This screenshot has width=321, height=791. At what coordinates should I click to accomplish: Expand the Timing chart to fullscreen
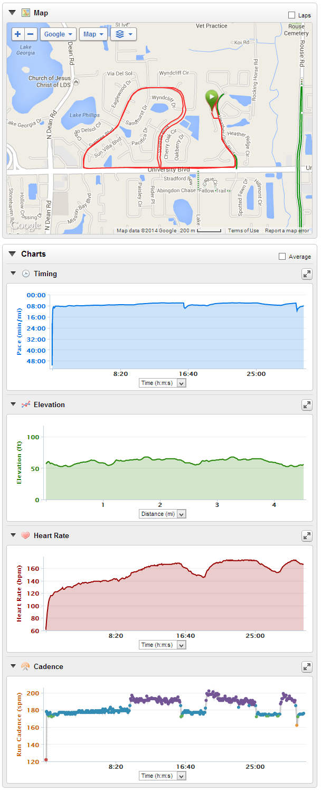[x=307, y=274]
